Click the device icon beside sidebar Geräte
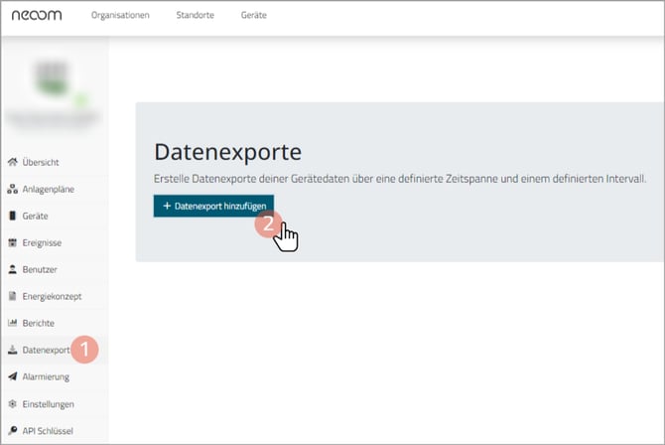 (12, 216)
